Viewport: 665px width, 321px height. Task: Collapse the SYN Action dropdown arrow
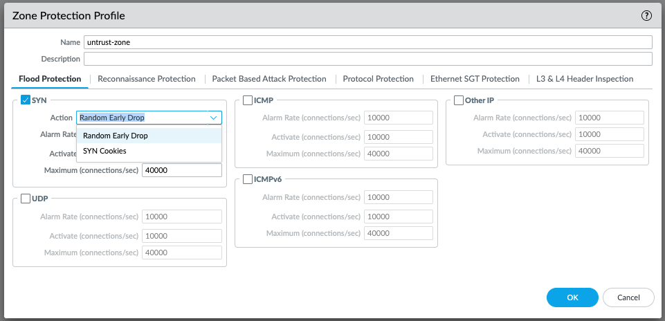tap(213, 118)
